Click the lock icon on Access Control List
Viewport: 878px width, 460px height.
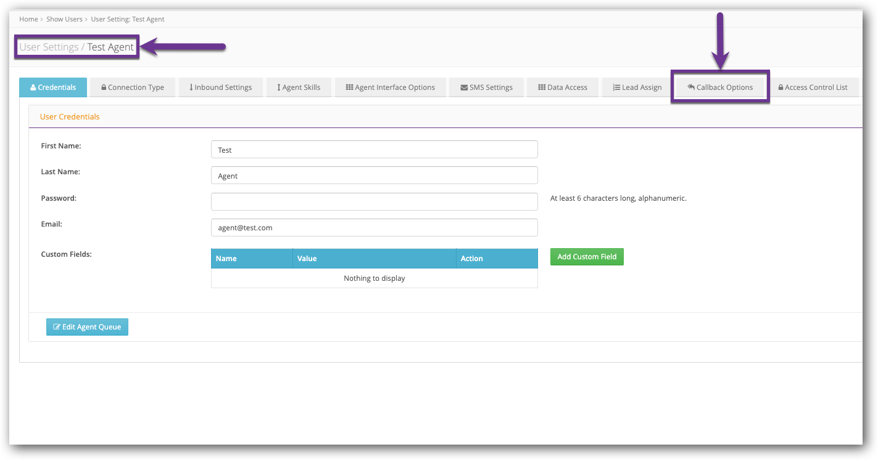click(x=781, y=87)
